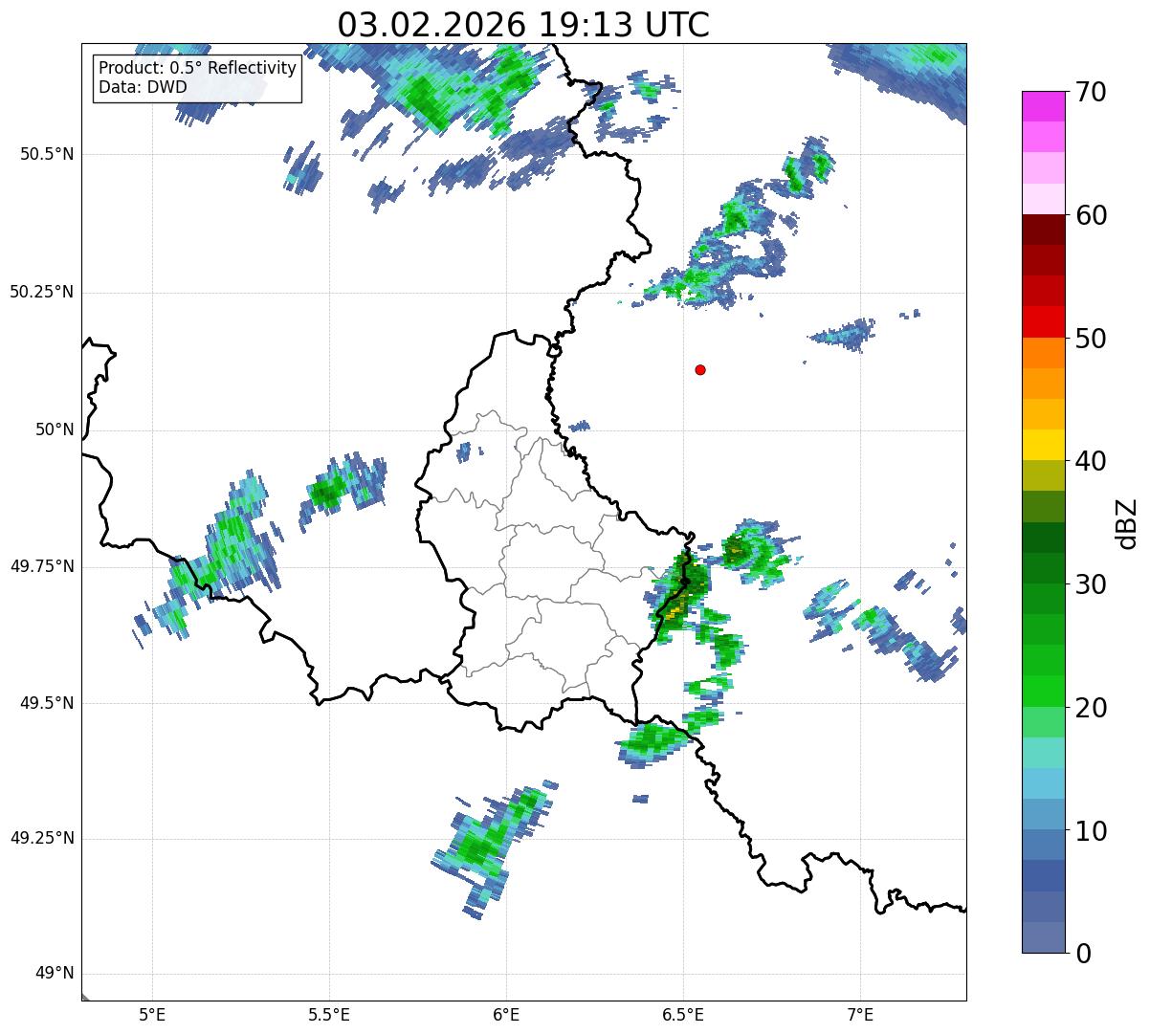Click the title "03.02.2026 19:13 UTC"
The image size is (1150, 1034).
523,24
